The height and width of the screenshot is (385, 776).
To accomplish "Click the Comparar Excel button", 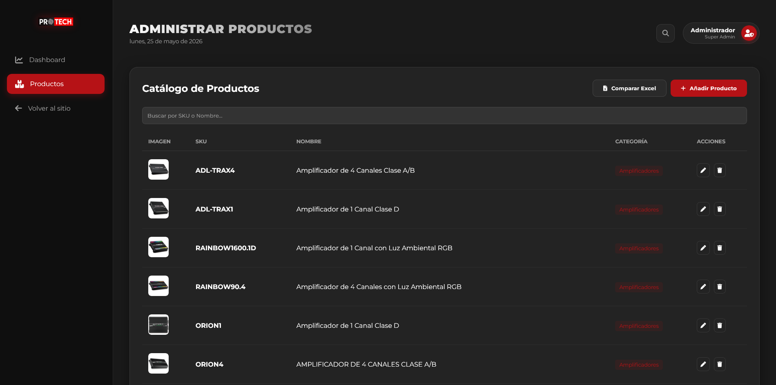I will tap(629, 88).
